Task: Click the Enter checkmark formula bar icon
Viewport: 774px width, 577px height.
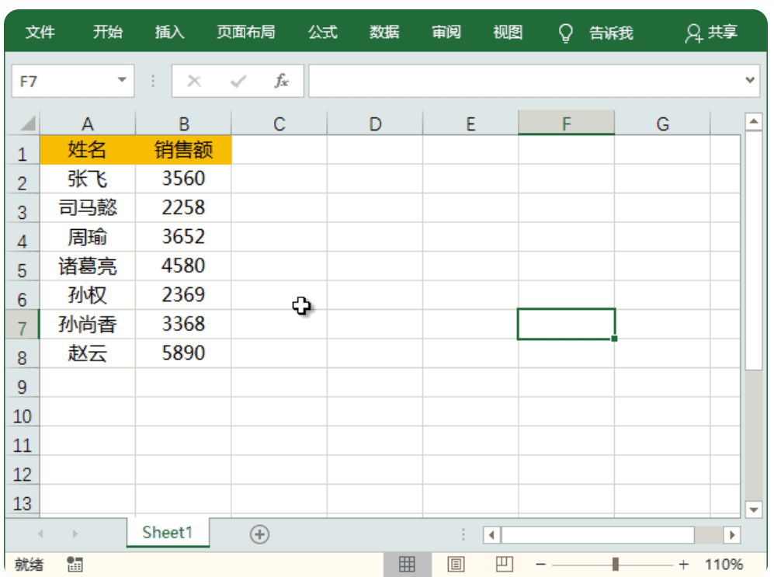Action: tap(238, 81)
